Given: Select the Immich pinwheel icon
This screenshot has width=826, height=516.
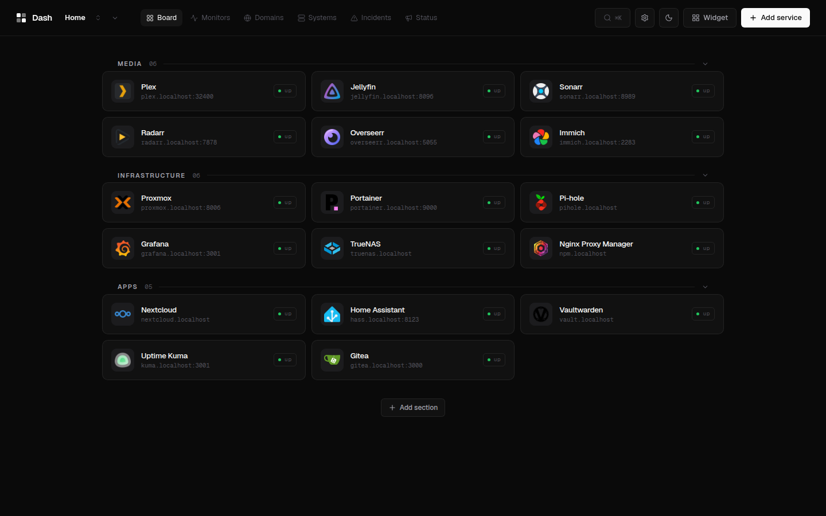Looking at the screenshot, I should click(541, 137).
